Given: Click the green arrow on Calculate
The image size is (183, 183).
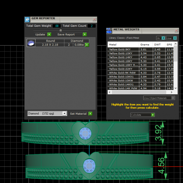Looking at the screenshot, I should (153, 115).
